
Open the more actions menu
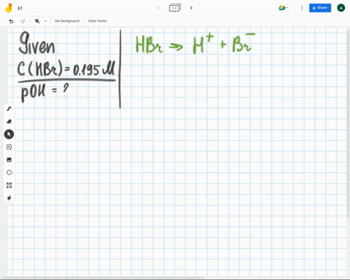click(x=302, y=8)
